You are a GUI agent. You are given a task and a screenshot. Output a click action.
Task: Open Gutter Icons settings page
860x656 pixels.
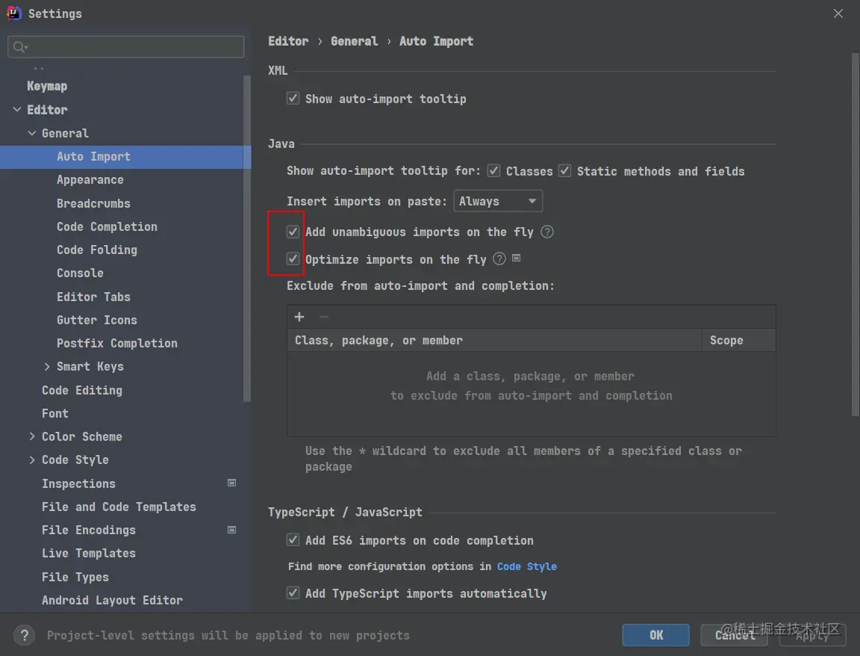(97, 320)
